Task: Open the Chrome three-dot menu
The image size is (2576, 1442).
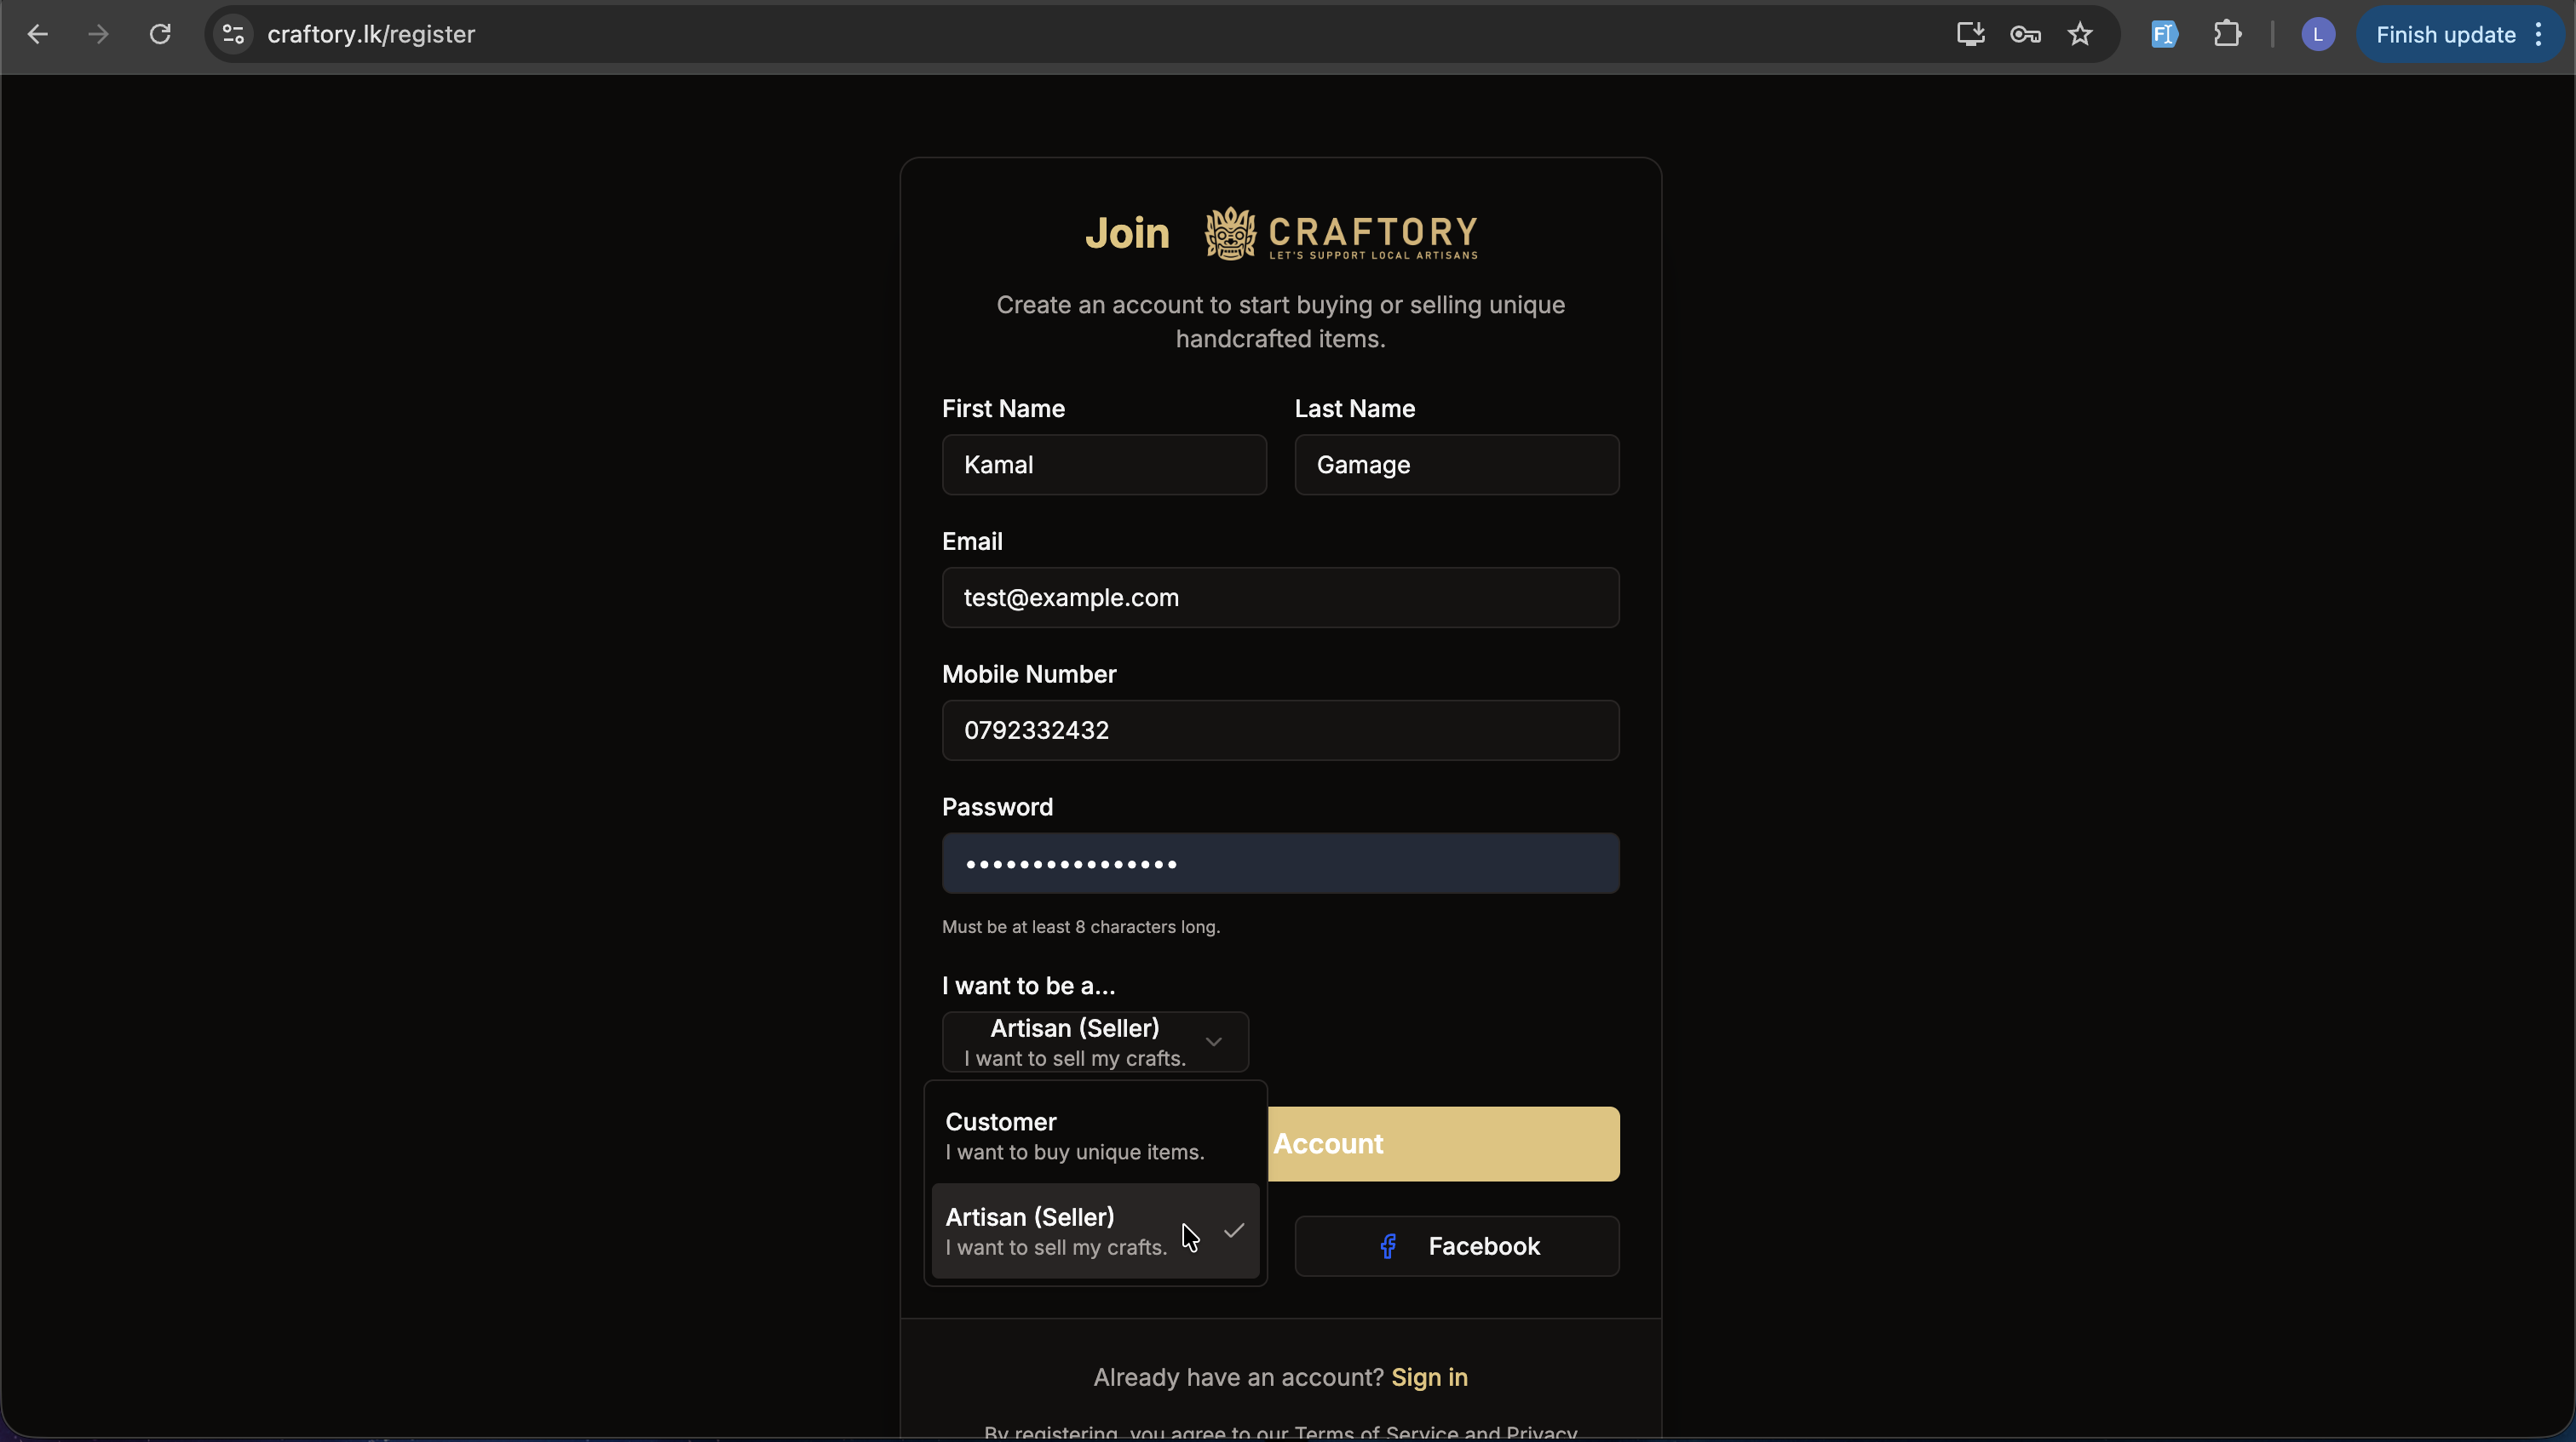Action: tap(2540, 35)
